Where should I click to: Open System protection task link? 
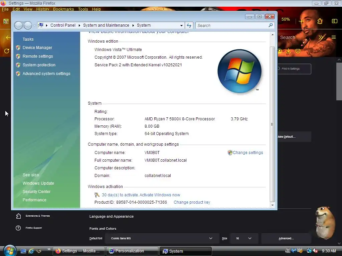click(x=39, y=65)
